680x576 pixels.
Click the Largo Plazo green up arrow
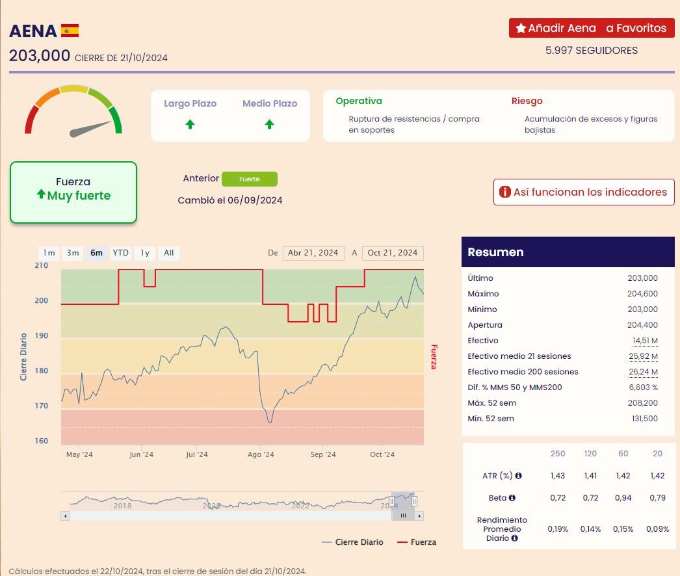[190, 124]
